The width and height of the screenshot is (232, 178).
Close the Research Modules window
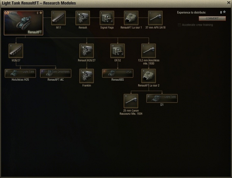point(229,3)
